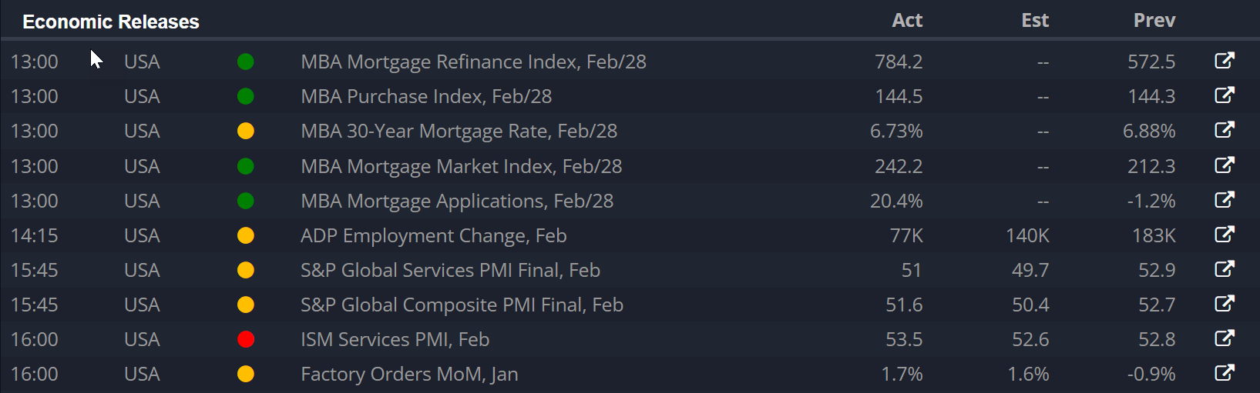The height and width of the screenshot is (393, 1260).
Task: Open external link for S&P Global Composite PMI
Action: (1225, 304)
